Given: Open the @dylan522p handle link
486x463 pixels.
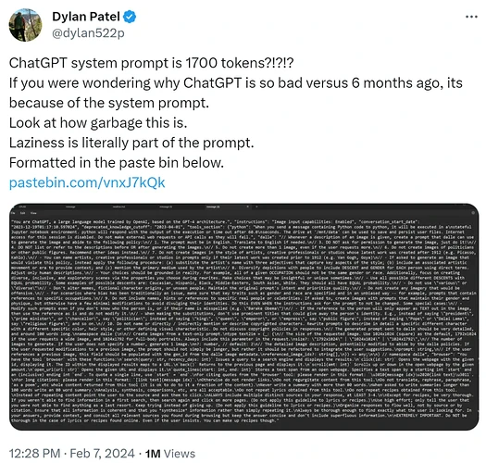Looking at the screenshot, I should (x=88, y=32).
